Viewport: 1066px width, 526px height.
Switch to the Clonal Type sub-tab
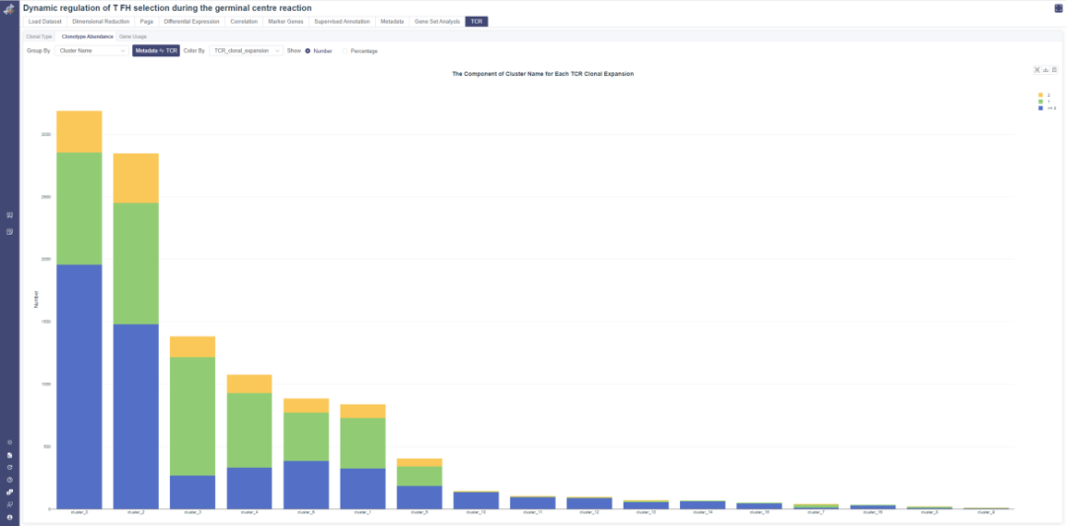pos(39,36)
